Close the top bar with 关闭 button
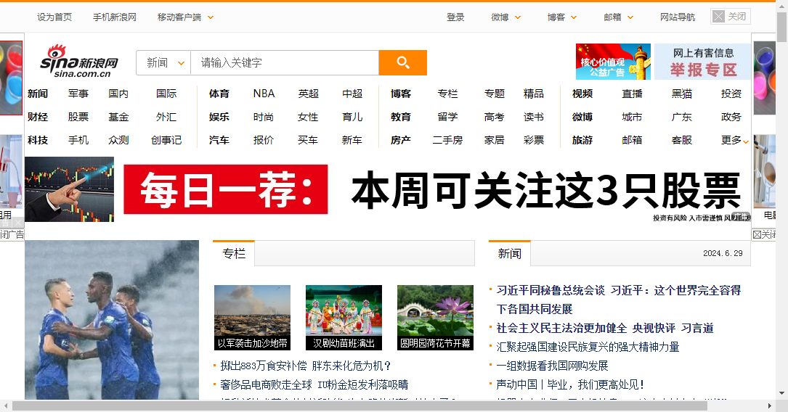This screenshot has width=788, height=412. point(730,17)
